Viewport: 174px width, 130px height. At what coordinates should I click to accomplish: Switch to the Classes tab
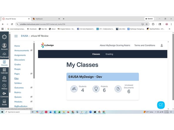pos(96,54)
